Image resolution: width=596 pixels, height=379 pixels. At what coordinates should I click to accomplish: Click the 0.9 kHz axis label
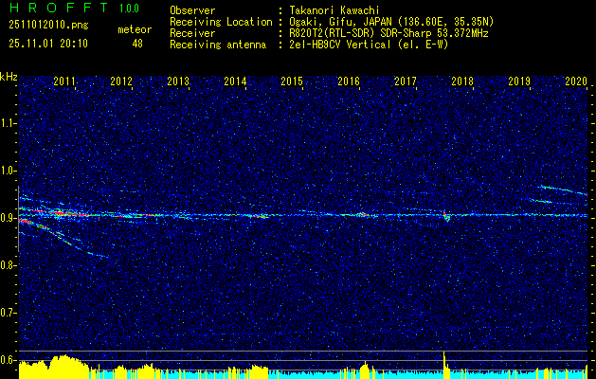coord(9,218)
